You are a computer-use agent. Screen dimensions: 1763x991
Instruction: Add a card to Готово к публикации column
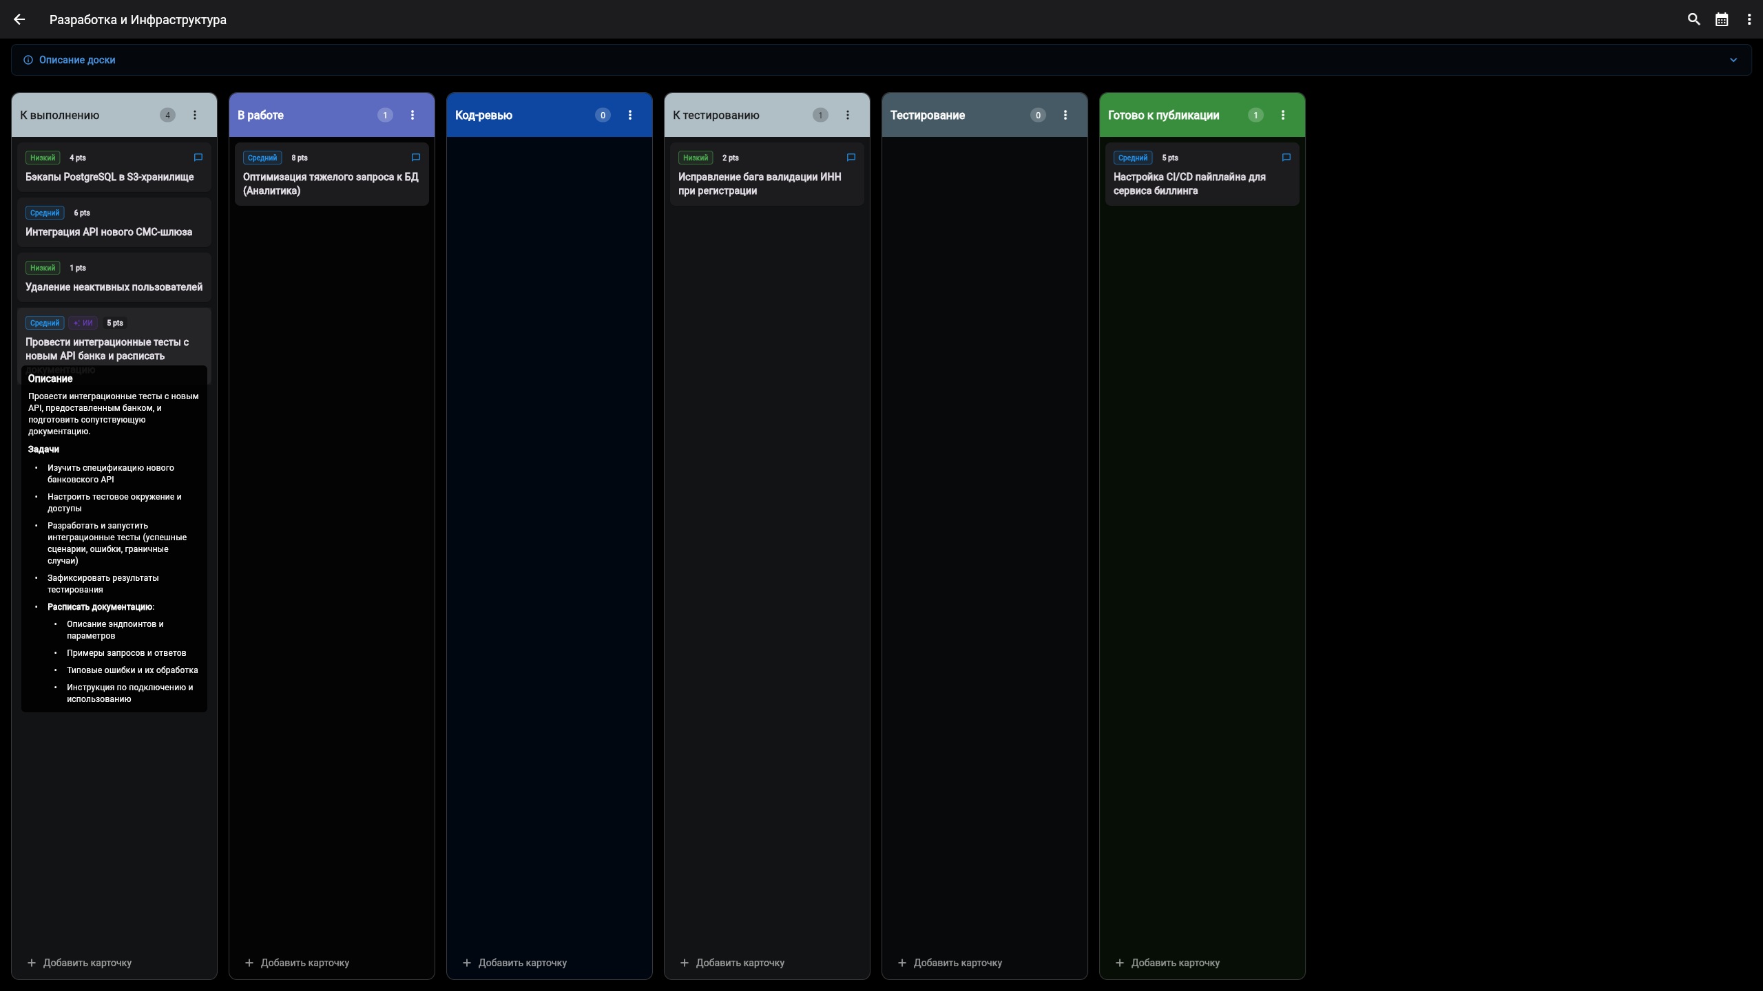pyautogui.click(x=1167, y=963)
